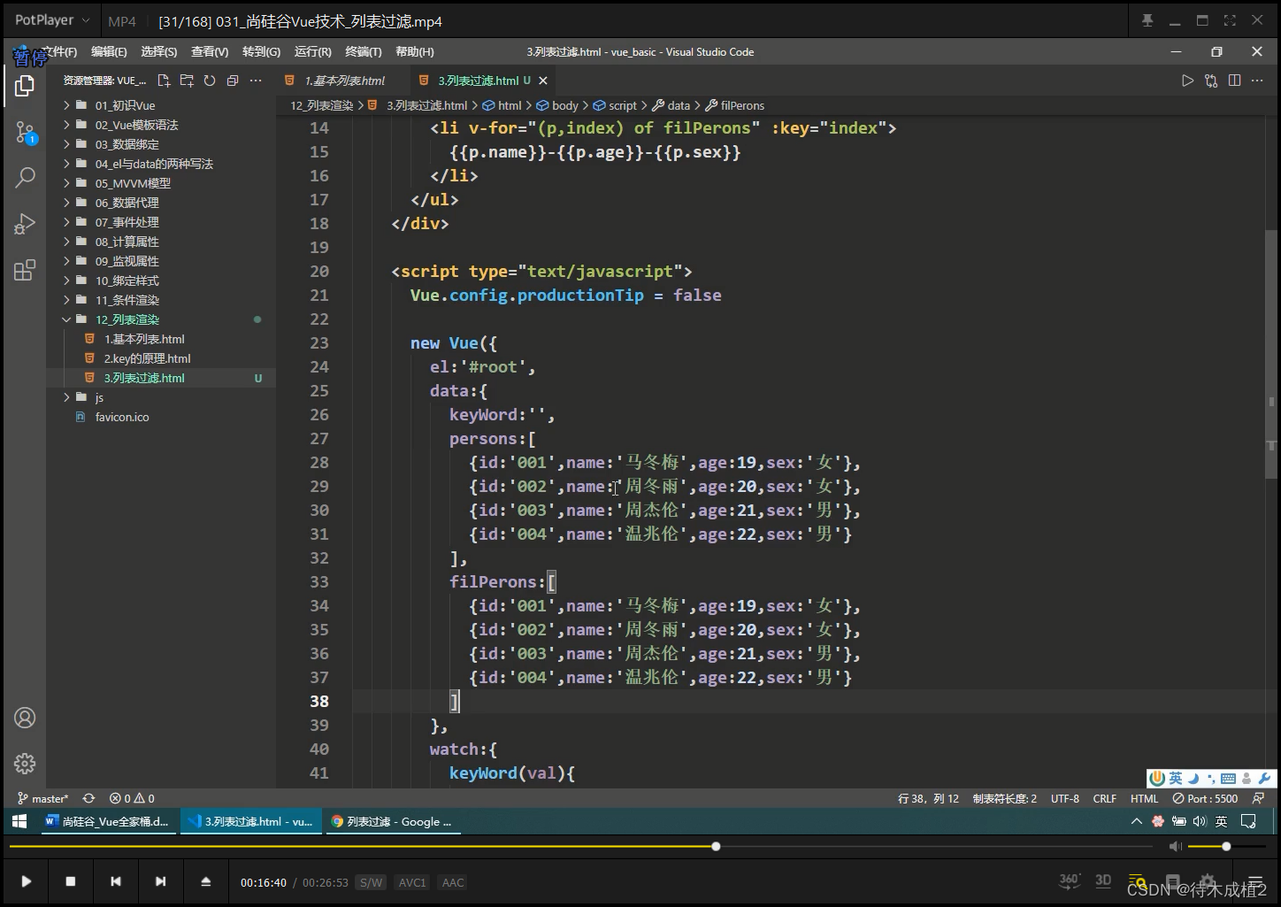
Task: Click the Port : 5500 Live Server button
Action: point(1205,798)
